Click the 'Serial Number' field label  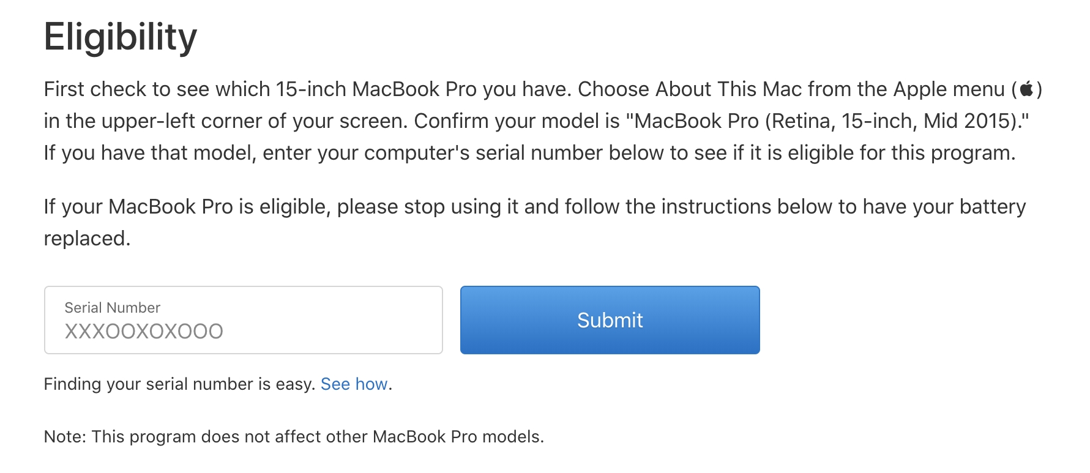113,307
